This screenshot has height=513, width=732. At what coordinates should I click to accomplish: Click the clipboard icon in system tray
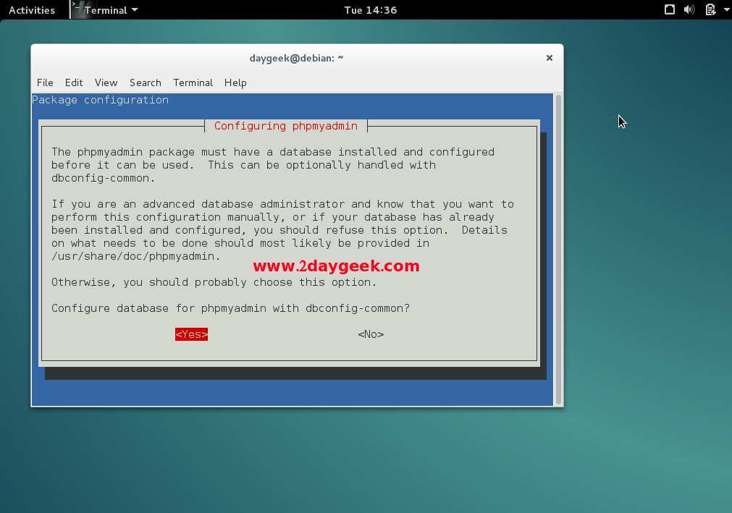tap(710, 9)
